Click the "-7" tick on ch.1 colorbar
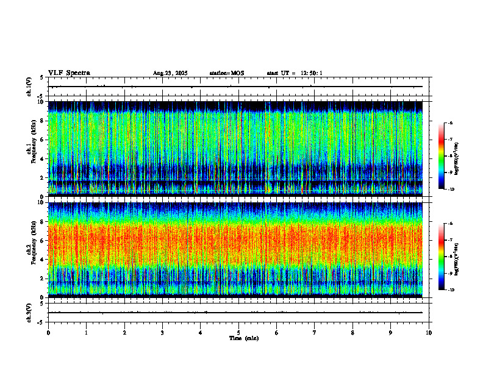The image size is (483, 373). 450,140
